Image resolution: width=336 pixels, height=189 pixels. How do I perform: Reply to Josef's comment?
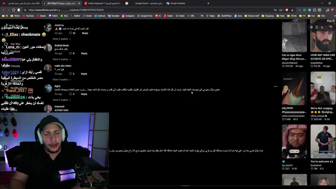[85, 33]
